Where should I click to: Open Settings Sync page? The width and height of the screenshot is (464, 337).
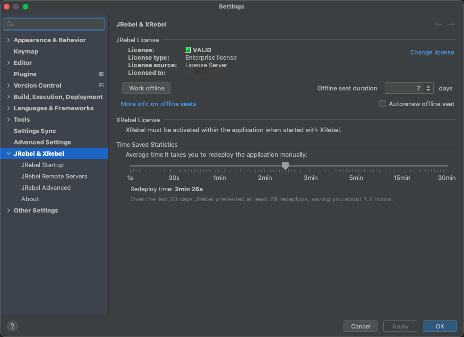35,131
